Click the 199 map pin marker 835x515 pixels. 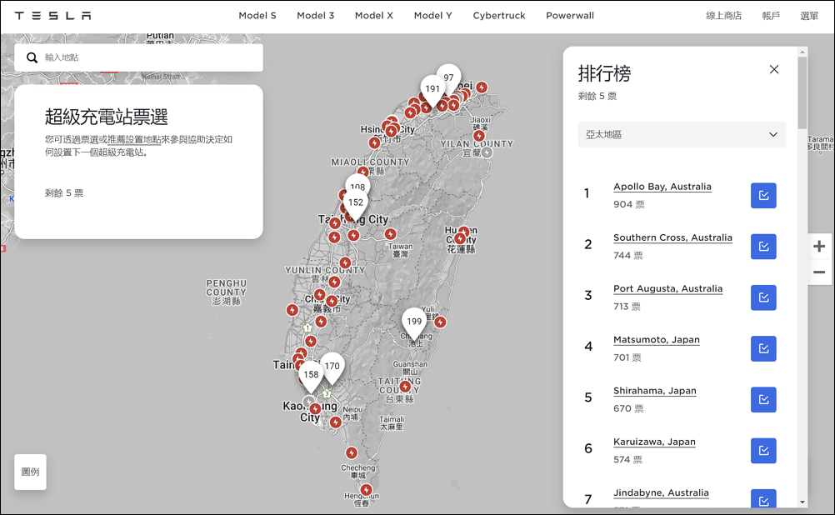coord(414,321)
